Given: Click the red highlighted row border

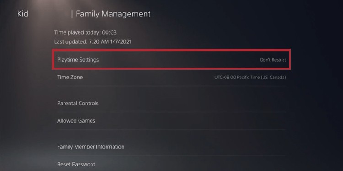Looking at the screenshot, I should click(x=171, y=50).
